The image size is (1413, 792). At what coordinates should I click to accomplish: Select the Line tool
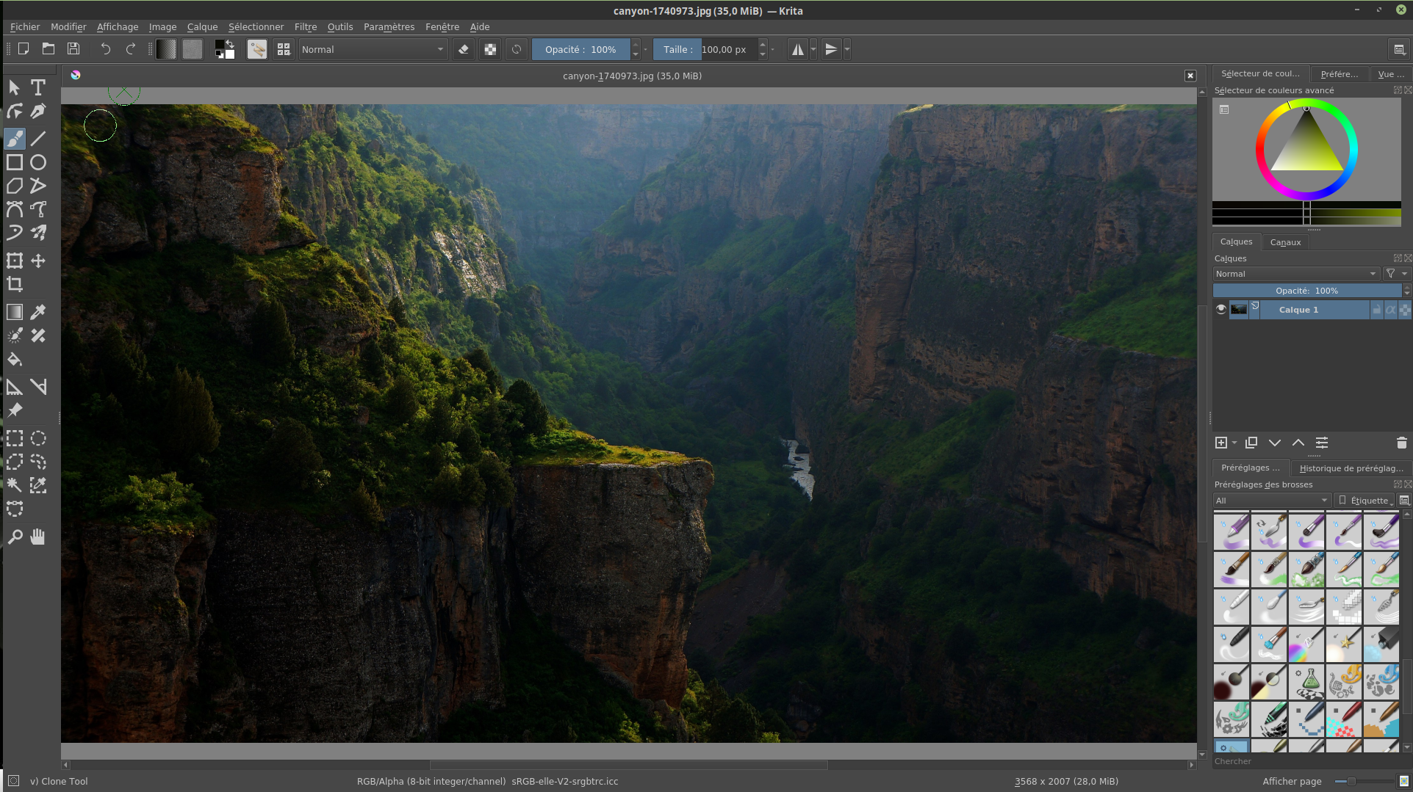(38, 138)
